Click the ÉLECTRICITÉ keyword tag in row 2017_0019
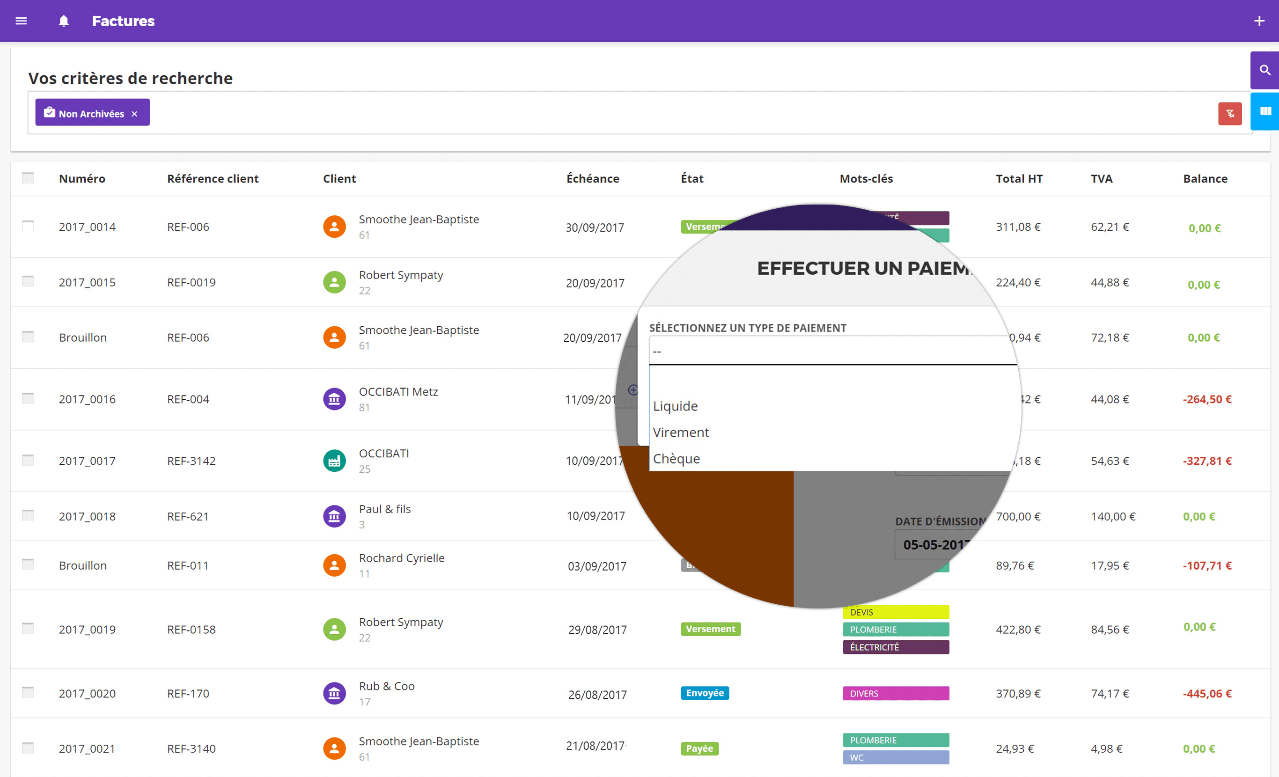Image resolution: width=1279 pixels, height=777 pixels. pyautogui.click(x=896, y=647)
